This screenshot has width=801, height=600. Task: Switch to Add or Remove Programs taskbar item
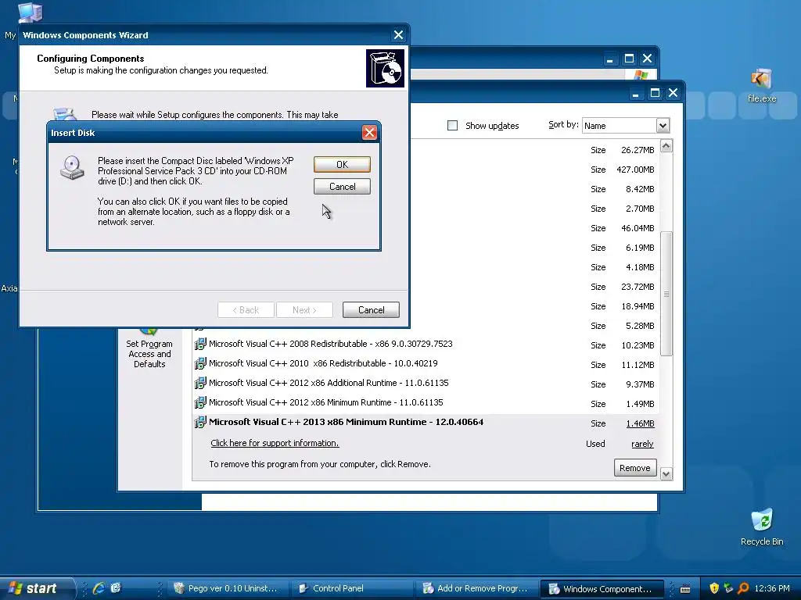[476, 588]
